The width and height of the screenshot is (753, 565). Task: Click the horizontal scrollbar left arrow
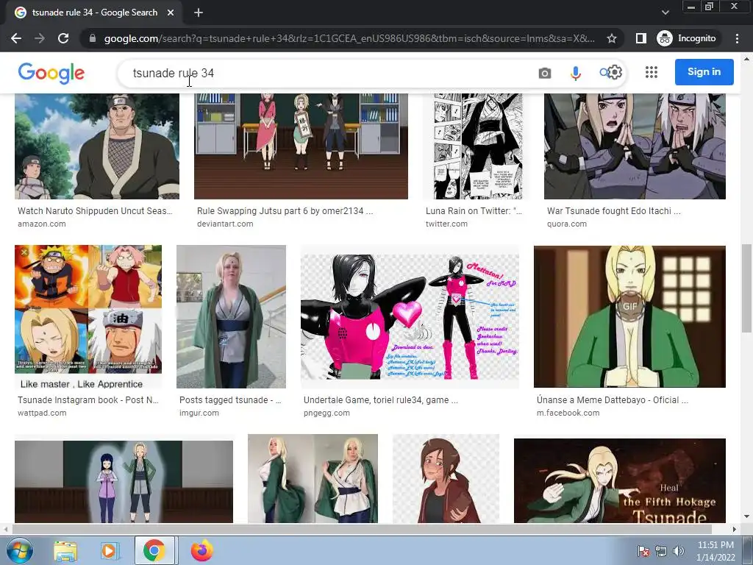(x=6, y=529)
